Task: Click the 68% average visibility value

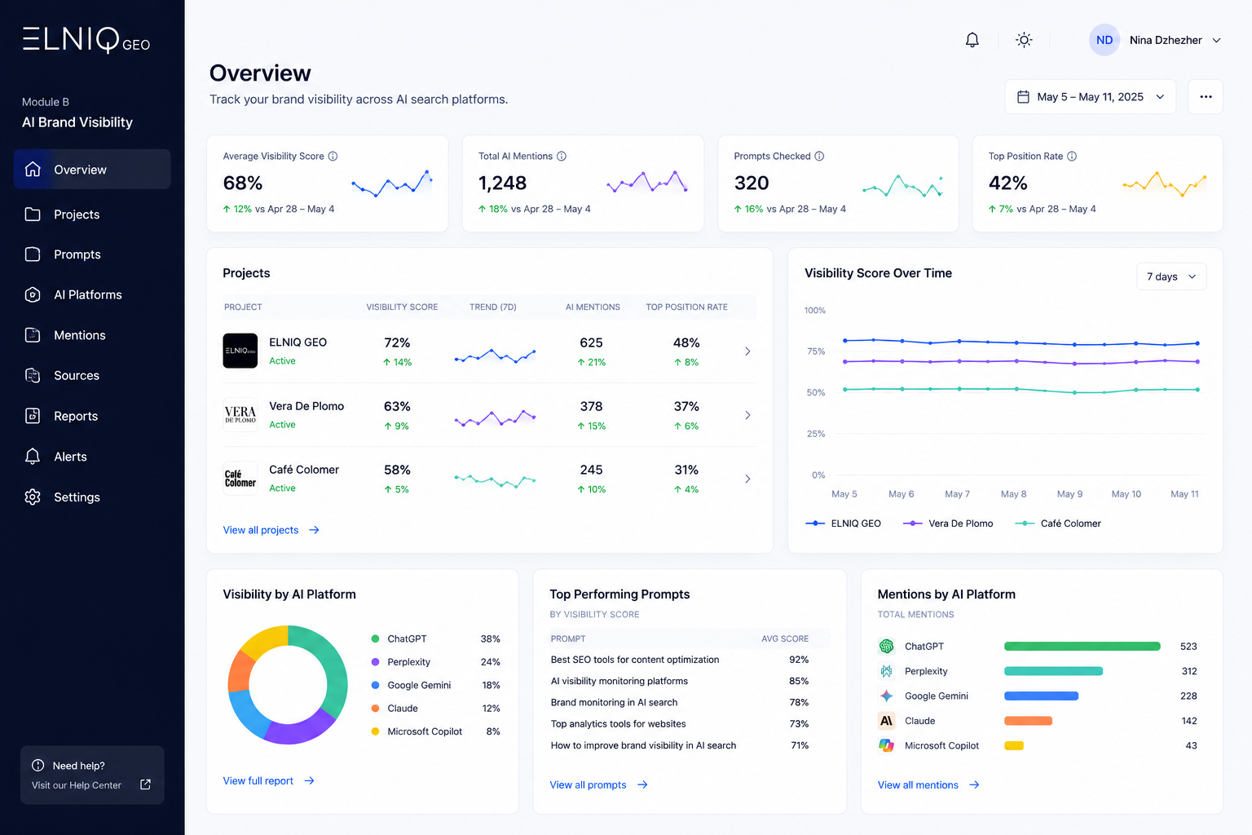Action: [243, 183]
